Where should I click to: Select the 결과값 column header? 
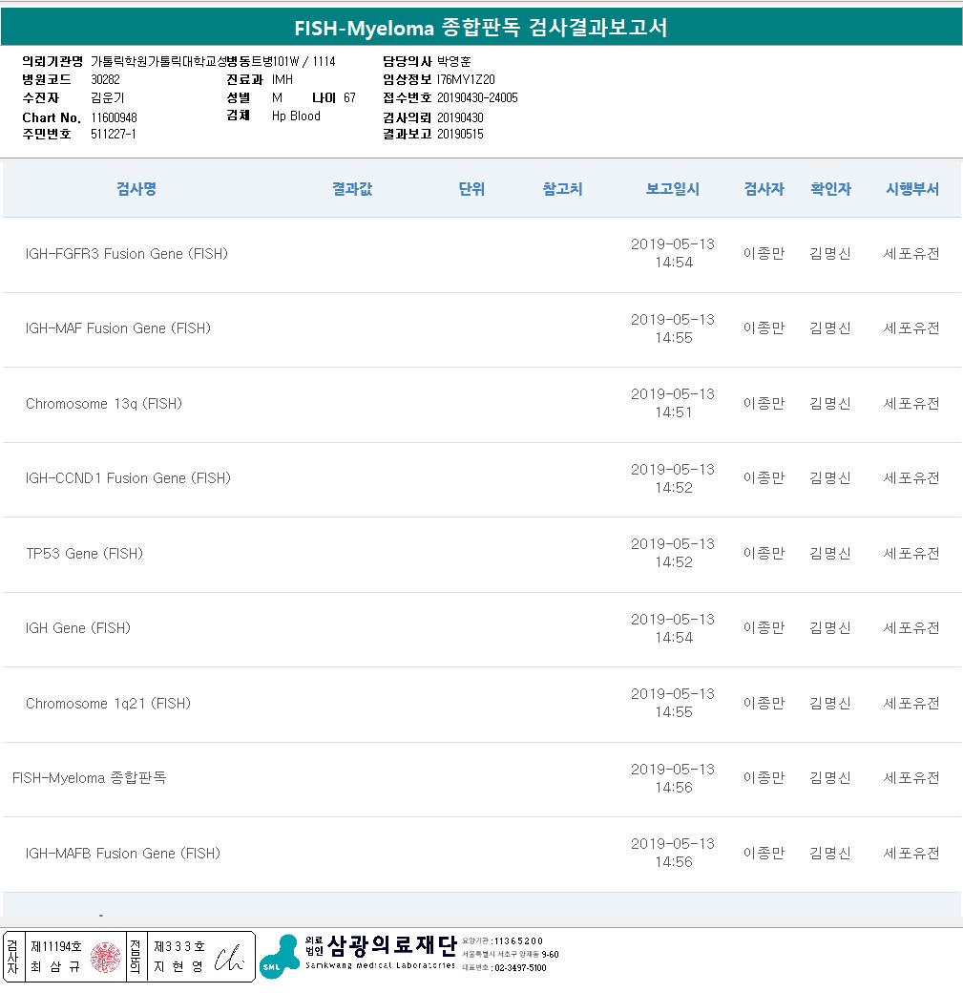click(x=352, y=189)
